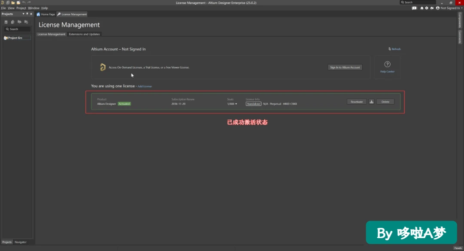Viewport: 464px width, 251px height.
Task: Click the subscription date 2036-11-20
Action: (x=178, y=104)
